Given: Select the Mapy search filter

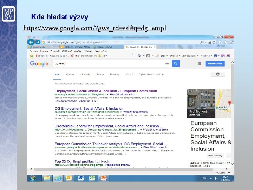Looking at the screenshot, I should click(x=100, y=74).
